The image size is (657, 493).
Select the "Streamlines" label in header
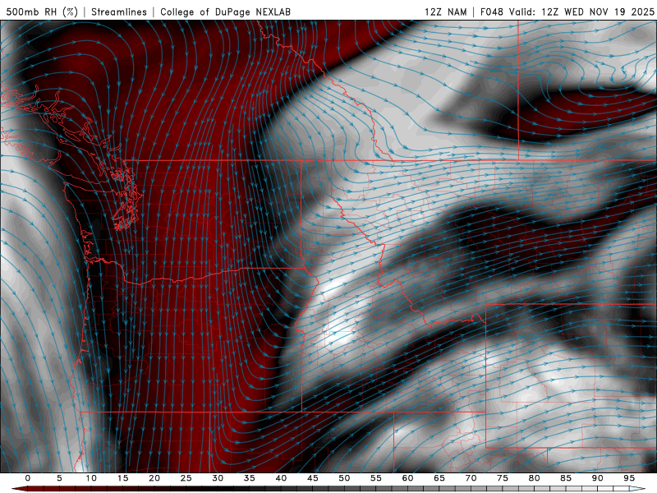tap(119, 12)
